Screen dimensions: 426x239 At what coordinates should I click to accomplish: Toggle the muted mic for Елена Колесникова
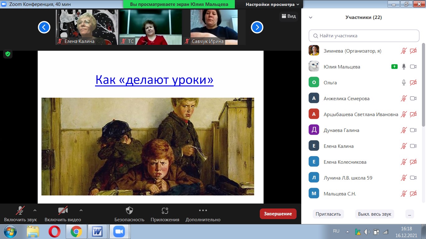404,162
